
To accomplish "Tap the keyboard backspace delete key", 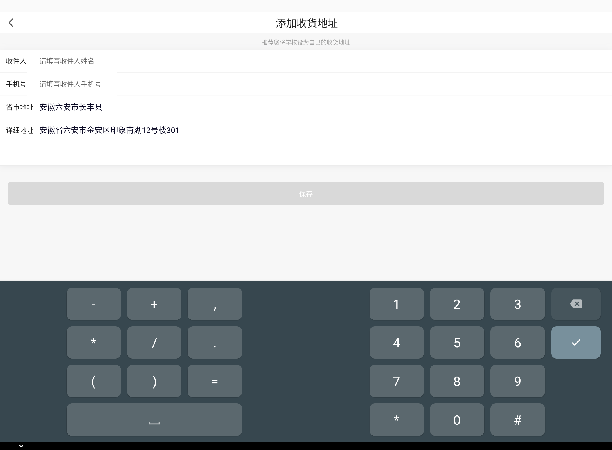I will (576, 304).
